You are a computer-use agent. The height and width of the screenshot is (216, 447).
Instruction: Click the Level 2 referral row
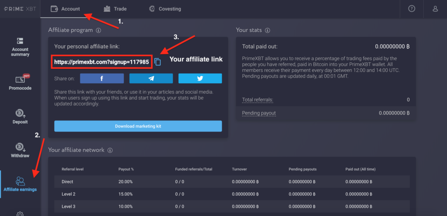(x=232, y=194)
